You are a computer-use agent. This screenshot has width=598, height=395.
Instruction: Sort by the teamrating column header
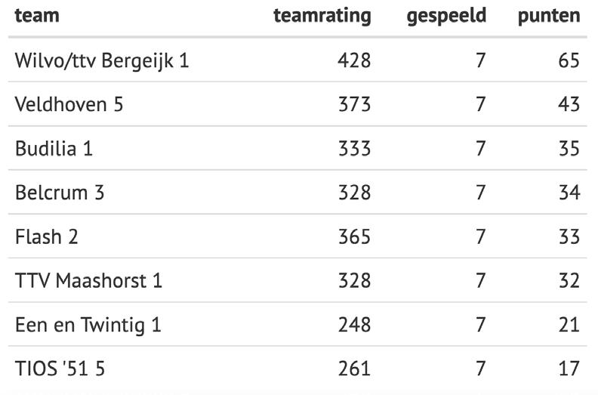coord(322,16)
